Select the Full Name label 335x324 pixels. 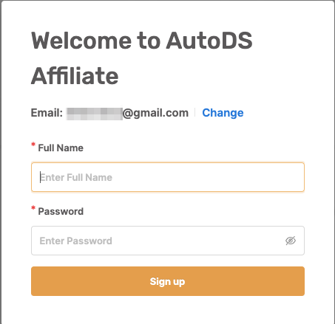(x=61, y=148)
